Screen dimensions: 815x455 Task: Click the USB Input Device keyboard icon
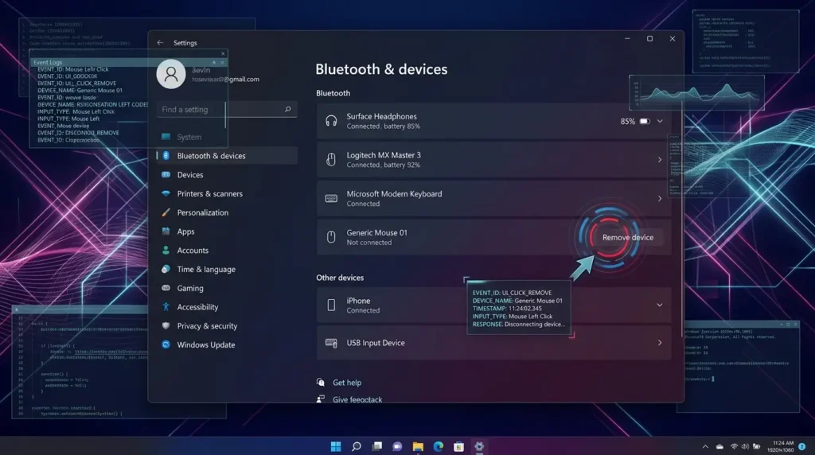click(331, 343)
